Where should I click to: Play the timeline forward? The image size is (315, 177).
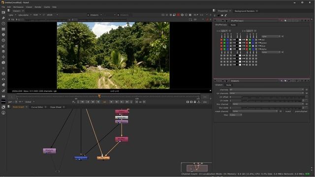click(111, 102)
